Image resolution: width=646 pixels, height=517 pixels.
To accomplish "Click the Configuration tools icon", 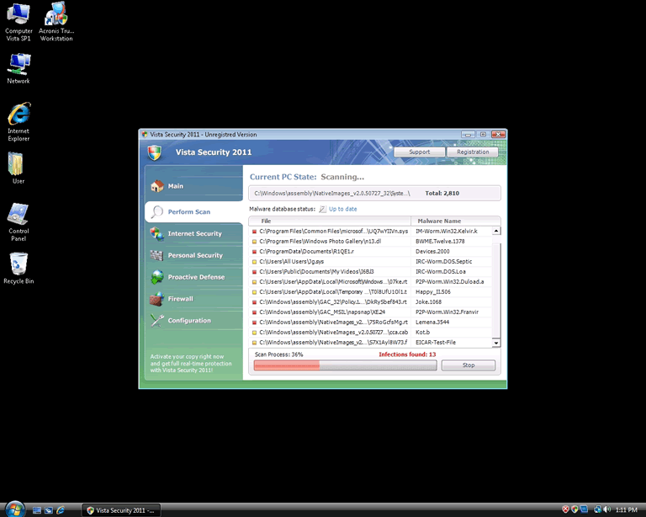I will click(156, 321).
